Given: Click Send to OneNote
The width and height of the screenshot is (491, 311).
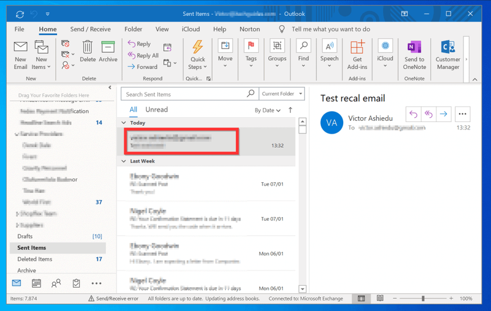Looking at the screenshot, I should point(414,55).
